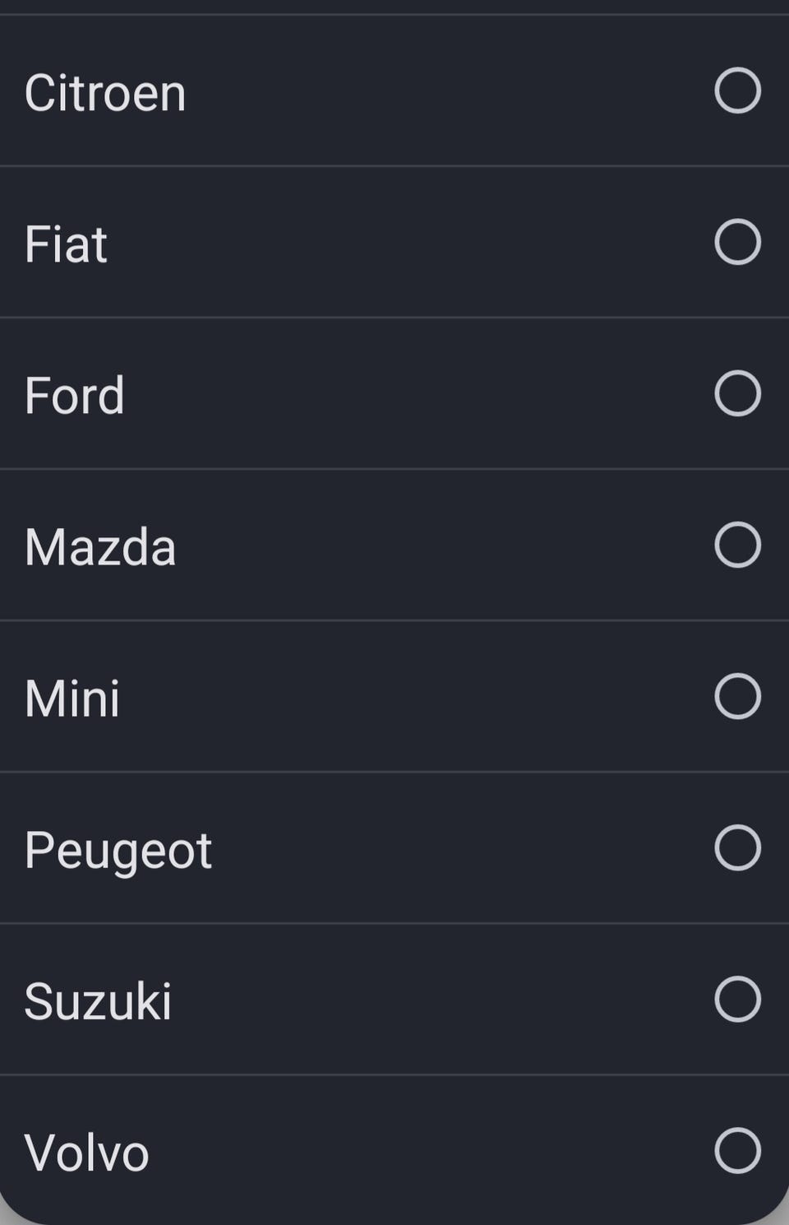Image resolution: width=789 pixels, height=1225 pixels.
Task: Select the Peugeot radio button
Action: pos(737,847)
